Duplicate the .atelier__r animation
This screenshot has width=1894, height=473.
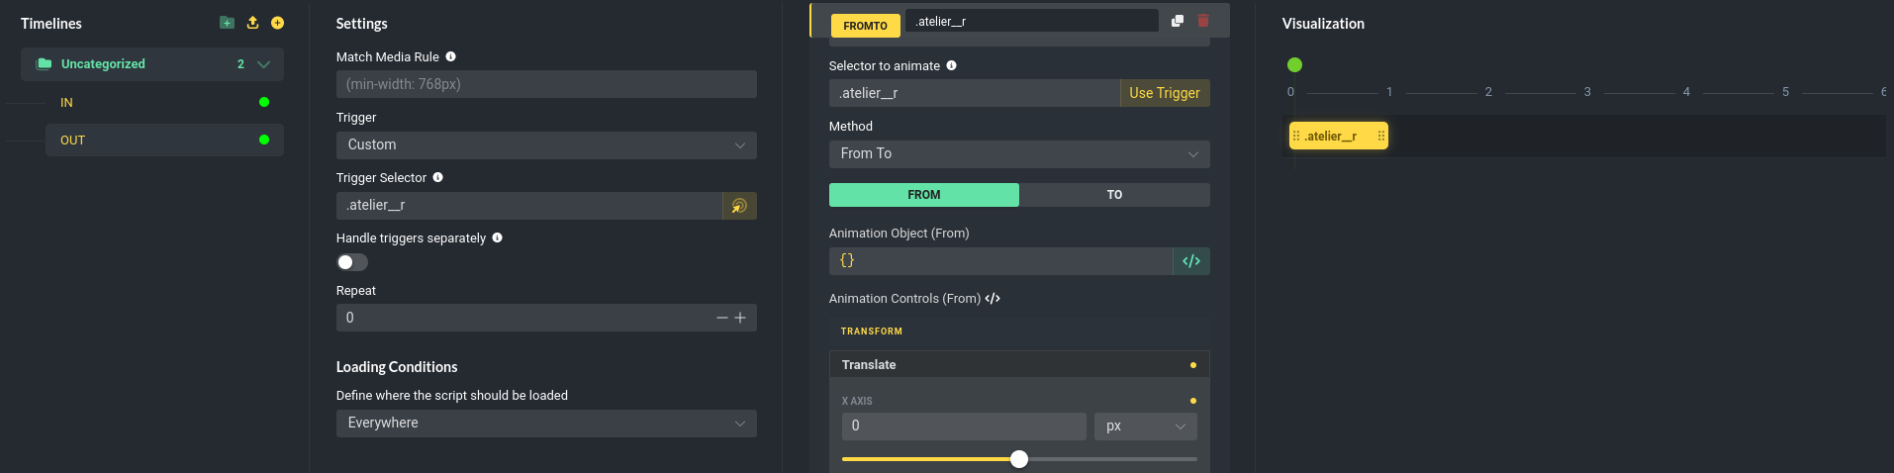1178,21
